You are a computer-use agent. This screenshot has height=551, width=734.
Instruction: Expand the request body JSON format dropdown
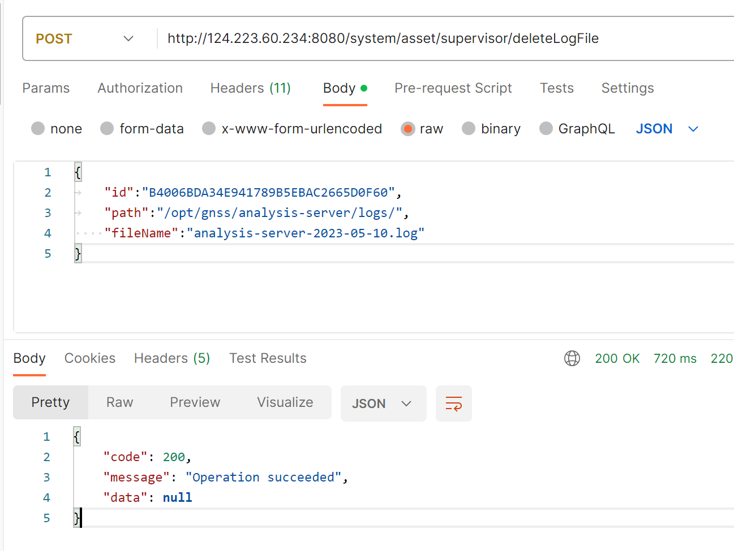(667, 129)
